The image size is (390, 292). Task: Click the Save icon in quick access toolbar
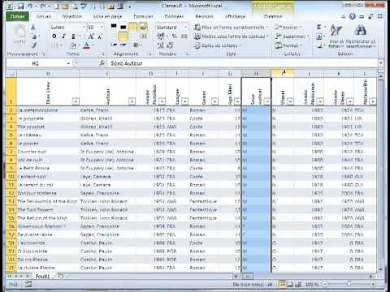point(21,6)
